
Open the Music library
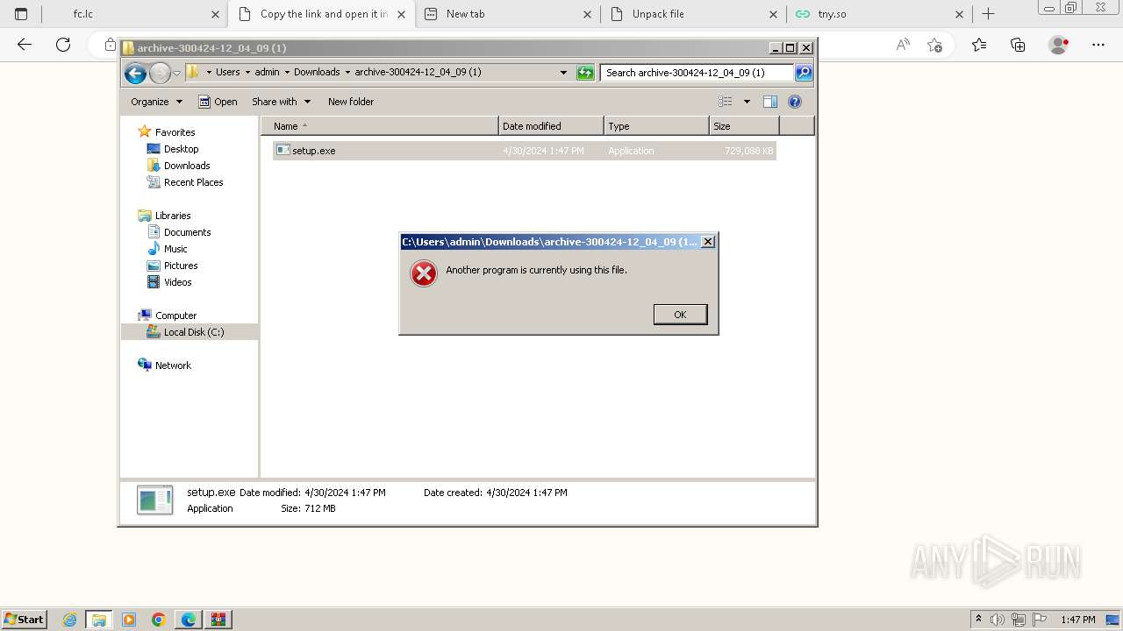click(175, 249)
